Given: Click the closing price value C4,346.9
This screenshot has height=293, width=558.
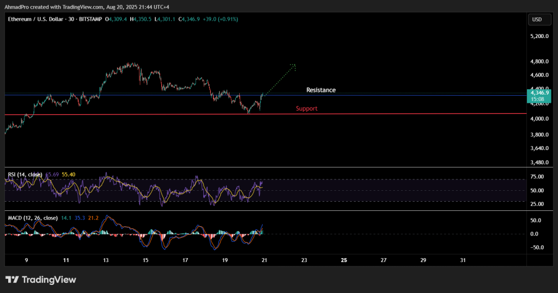Looking at the screenshot, I should click(x=183, y=19).
